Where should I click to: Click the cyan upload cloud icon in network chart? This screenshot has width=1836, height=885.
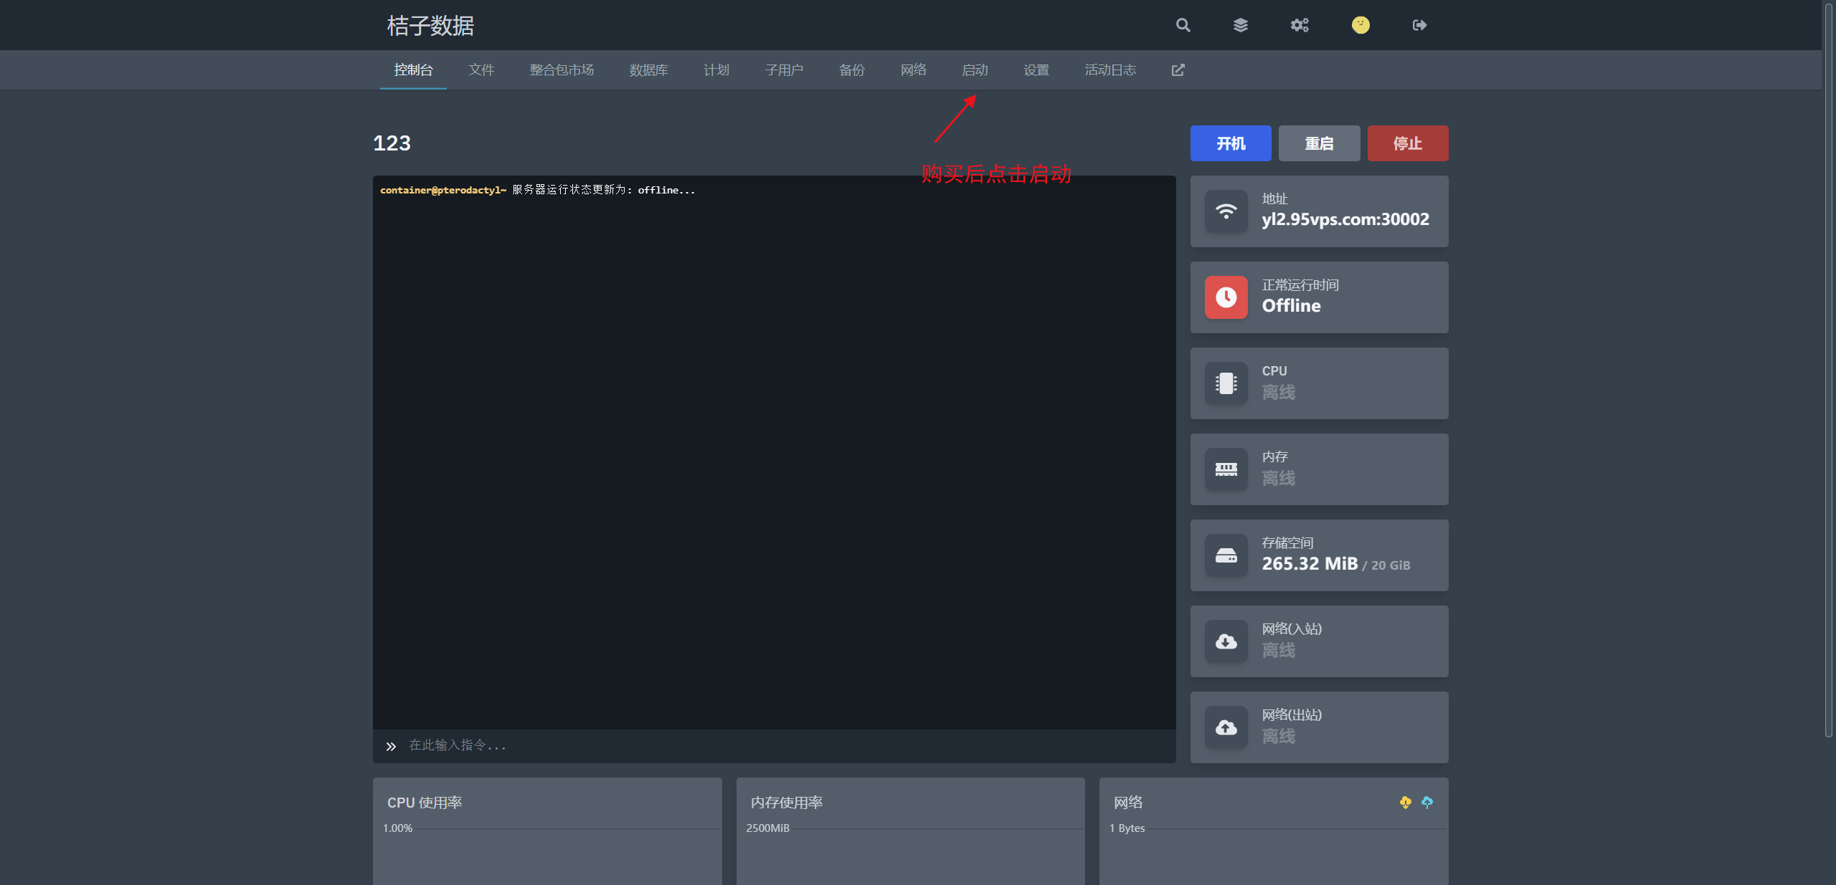point(1427,803)
